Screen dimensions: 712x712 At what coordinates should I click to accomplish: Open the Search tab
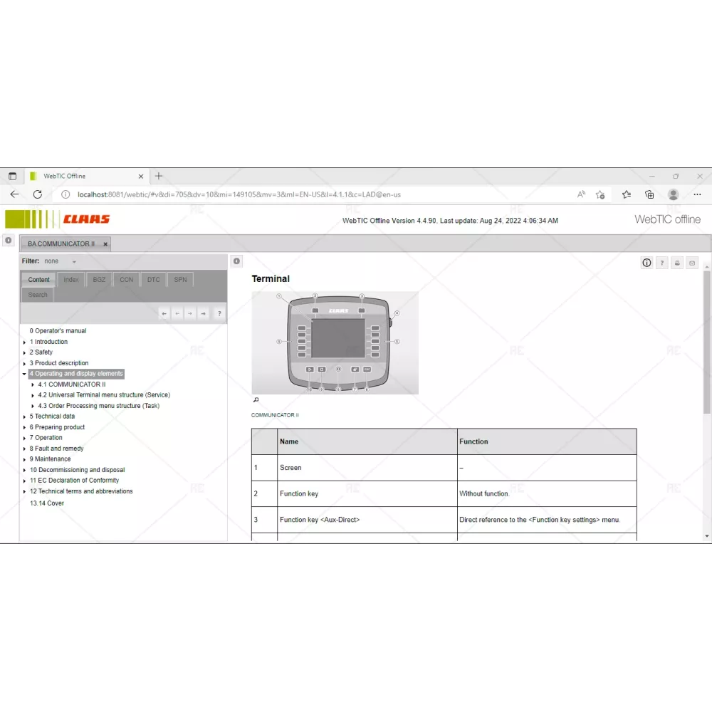38,295
